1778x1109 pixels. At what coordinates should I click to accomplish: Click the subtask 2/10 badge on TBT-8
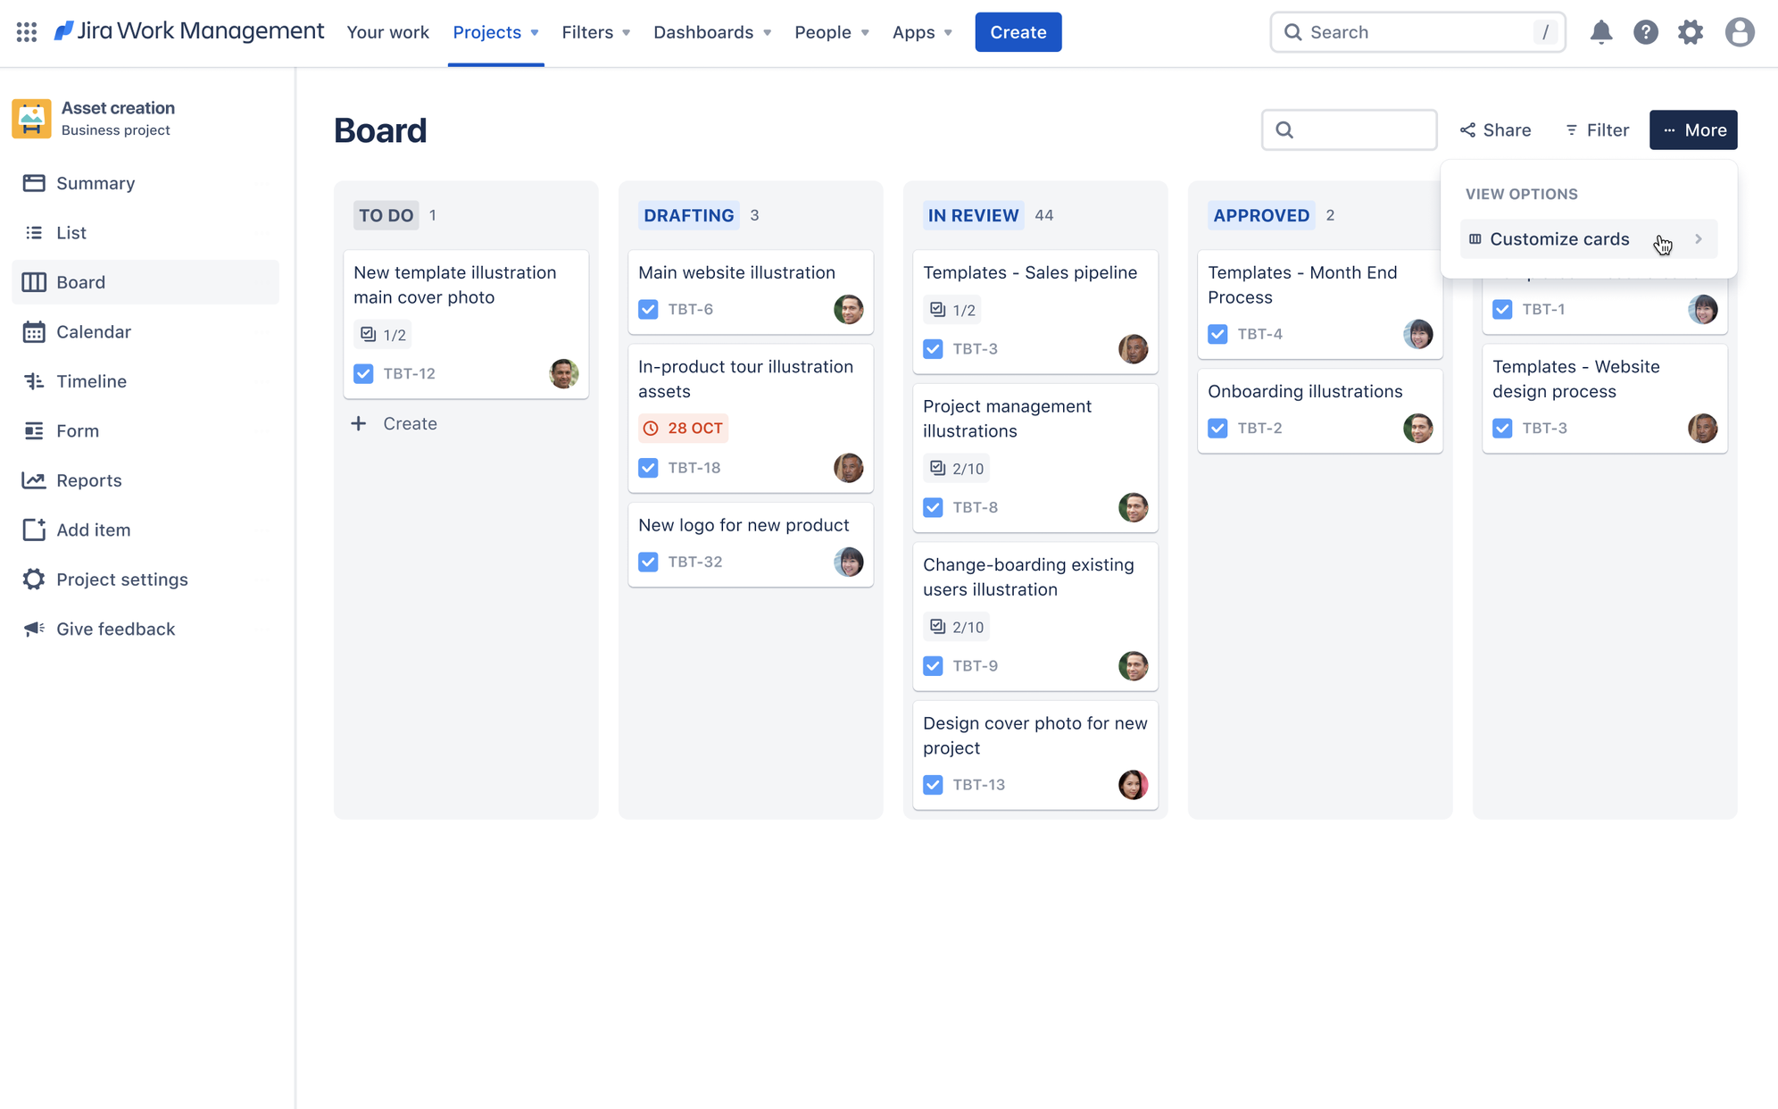[x=957, y=468]
